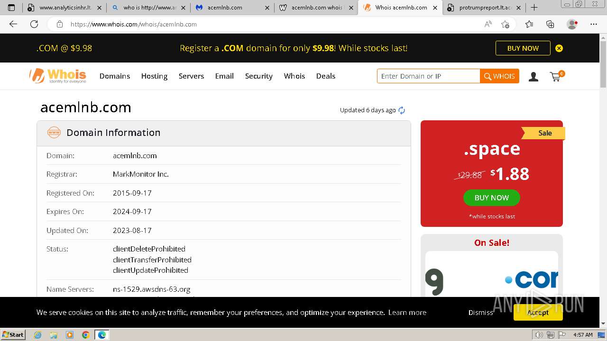View site info via the address bar lock icon
The image size is (607, 341).
tap(60, 24)
